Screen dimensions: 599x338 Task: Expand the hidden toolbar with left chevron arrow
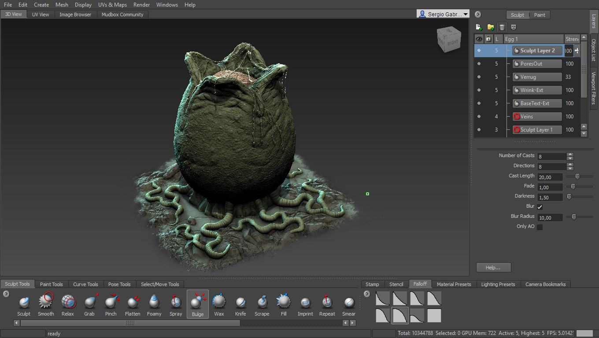click(6, 294)
